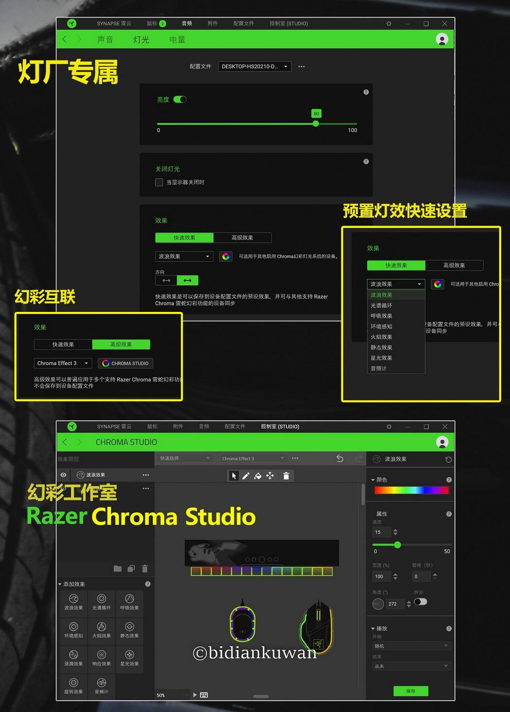Screen dimensions: 510x712
Task: Open the 开始 随机 dropdown
Action: [411, 646]
